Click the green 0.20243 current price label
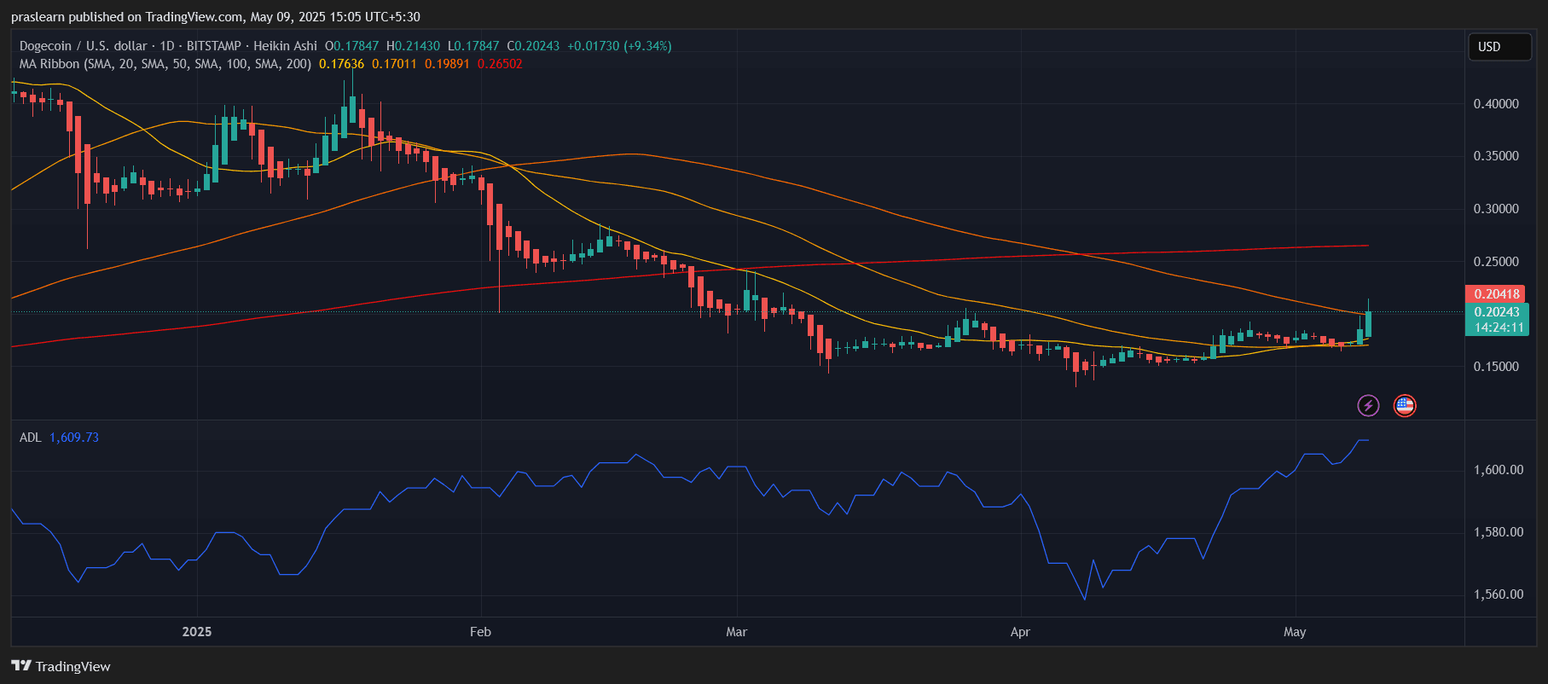The height and width of the screenshot is (684, 1548). coord(1496,312)
